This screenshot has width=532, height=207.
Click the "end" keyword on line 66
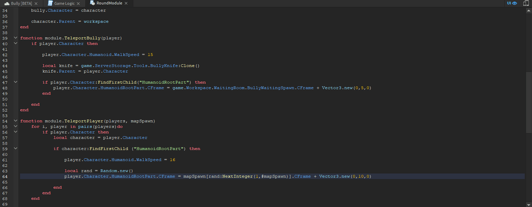coord(57,187)
